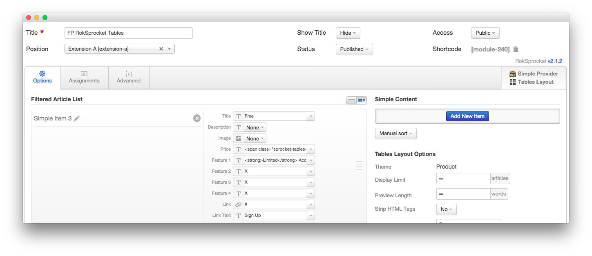Click the drag handle grip of the item
Screen dimensions: 592x256
[x=359, y=165]
